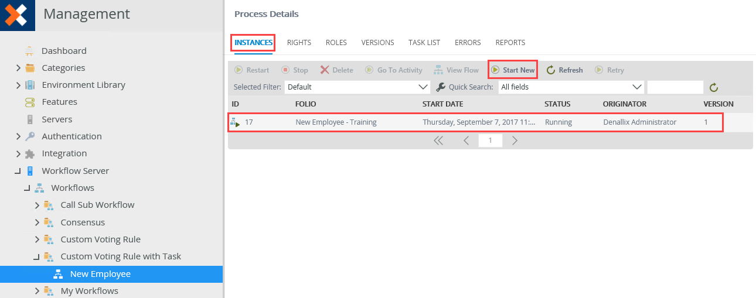The width and height of the screenshot is (756, 298).
Task: Click the Quick Search wrench icon
Action: pos(441,87)
